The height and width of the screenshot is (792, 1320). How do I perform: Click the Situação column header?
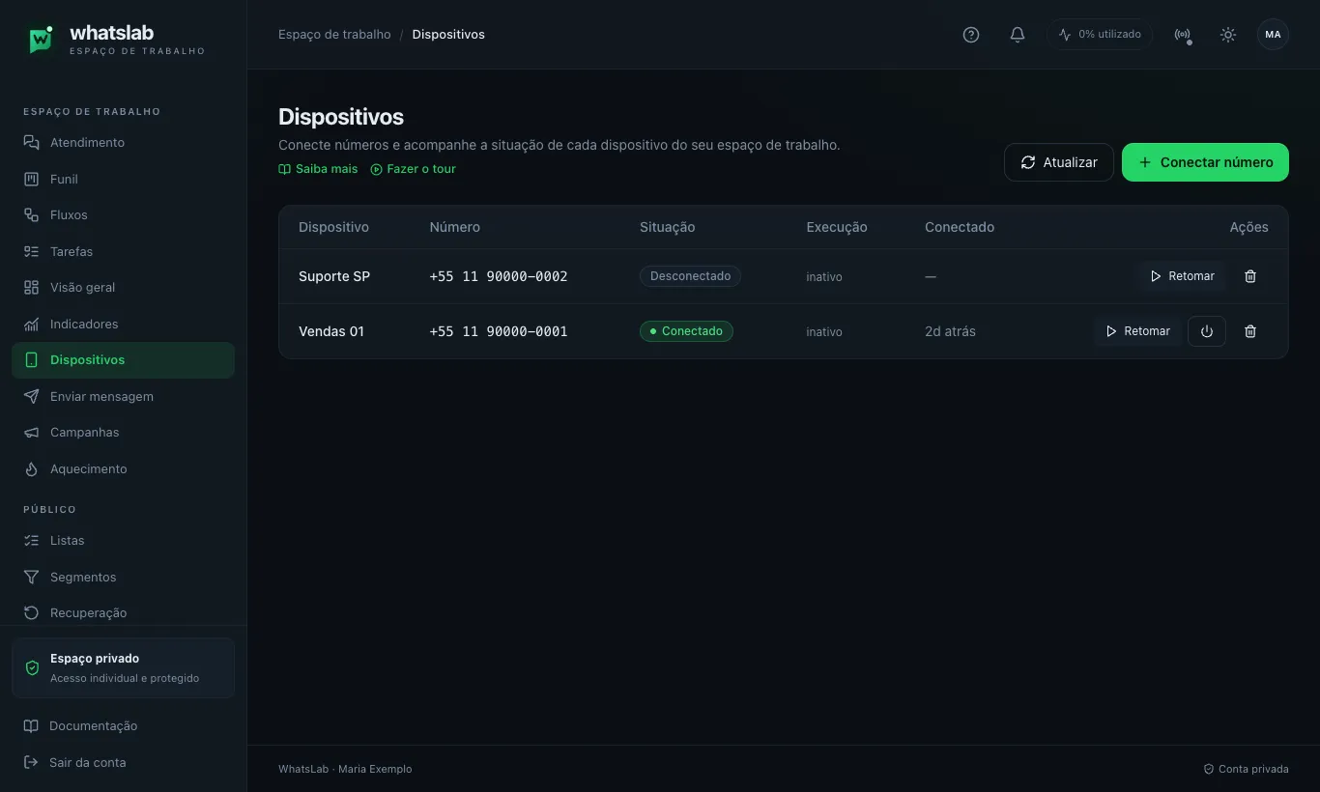667,228
